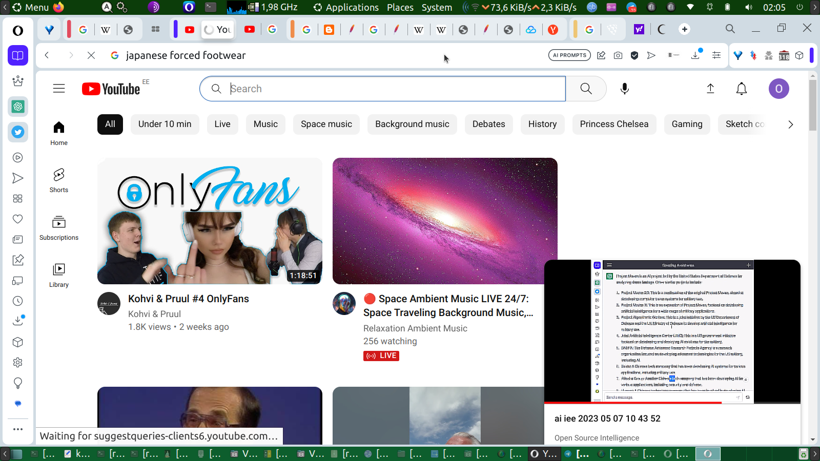The image size is (820, 461).
Task: Take a snapshot with the camera icon
Action: 618,55
